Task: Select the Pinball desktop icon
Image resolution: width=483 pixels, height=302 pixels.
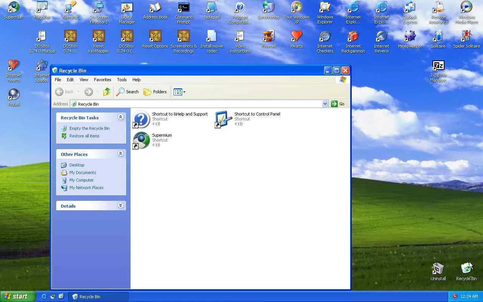Action: 14,97
